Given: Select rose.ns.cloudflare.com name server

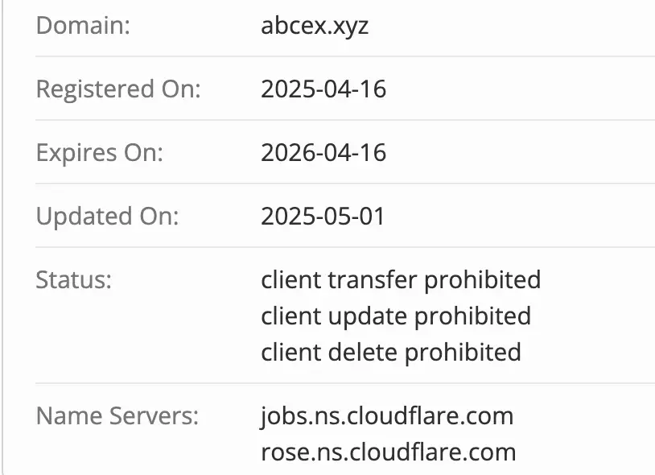Looking at the screenshot, I should pyautogui.click(x=389, y=452).
